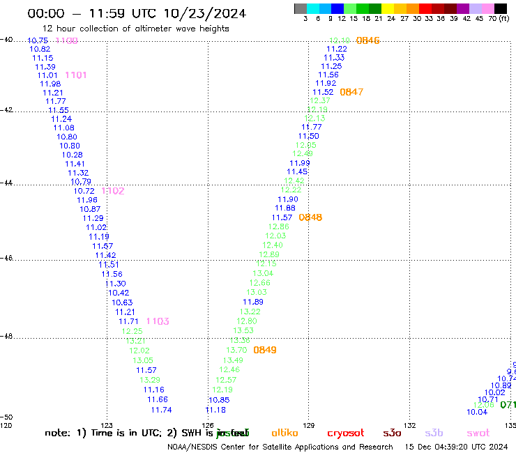Viewport: 516px width, 453px height.
Task: Click the green 13.29 reading
Action: coord(150,380)
